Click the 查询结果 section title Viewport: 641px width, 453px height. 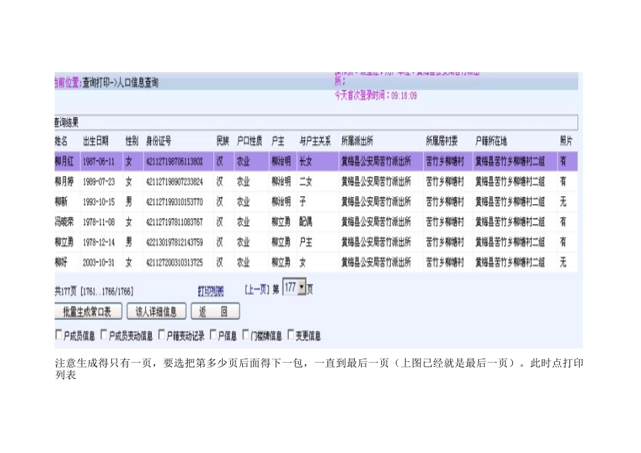pos(67,123)
